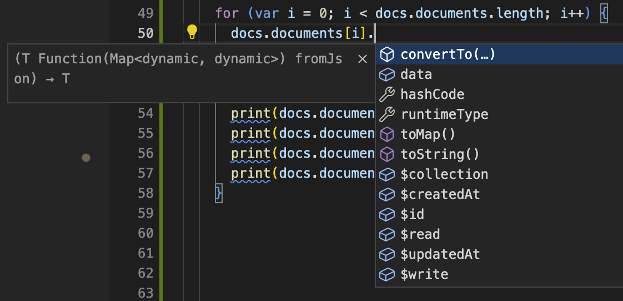Click the field icon next to data

[x=387, y=74]
